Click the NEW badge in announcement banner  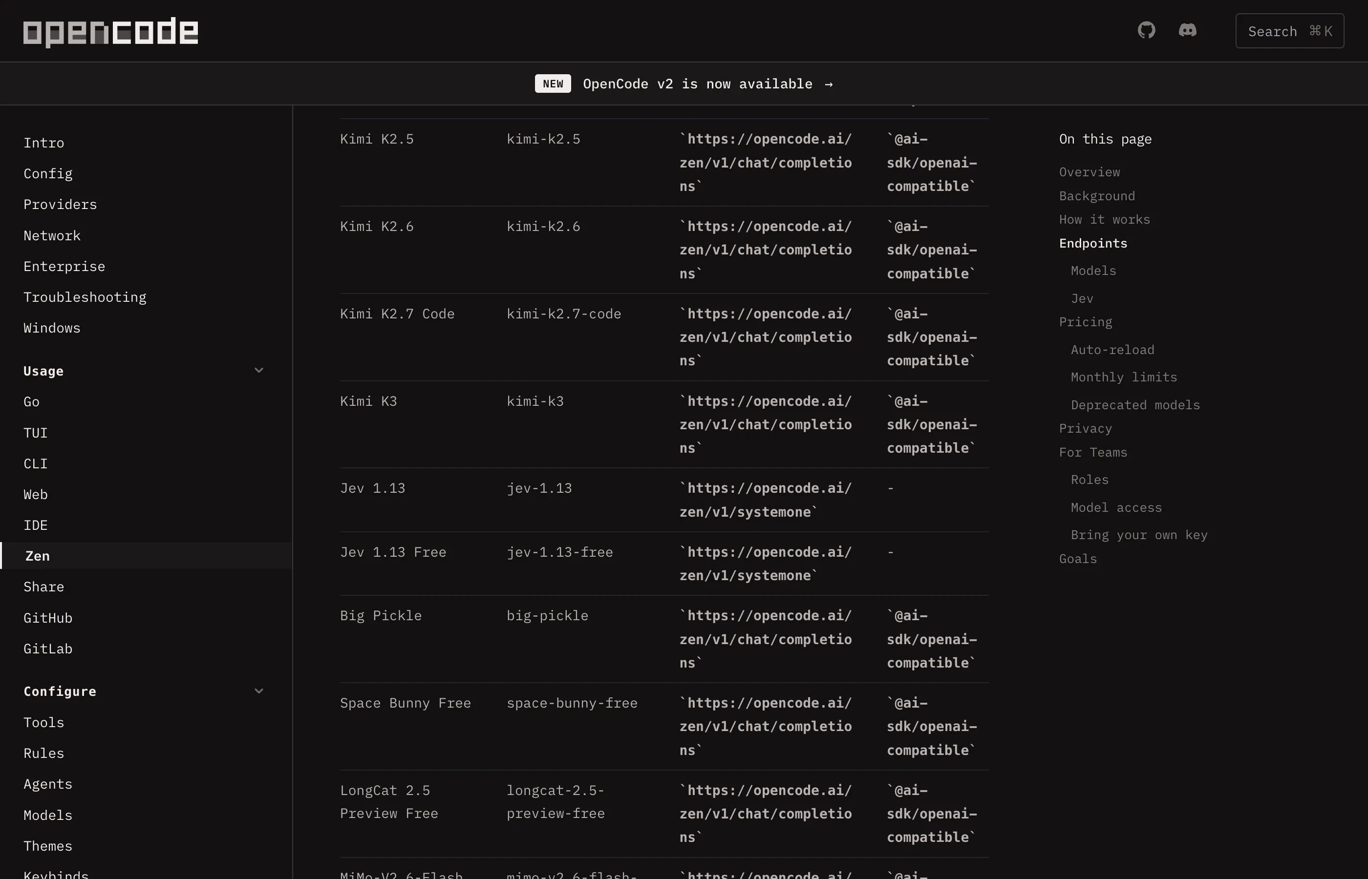coord(553,84)
